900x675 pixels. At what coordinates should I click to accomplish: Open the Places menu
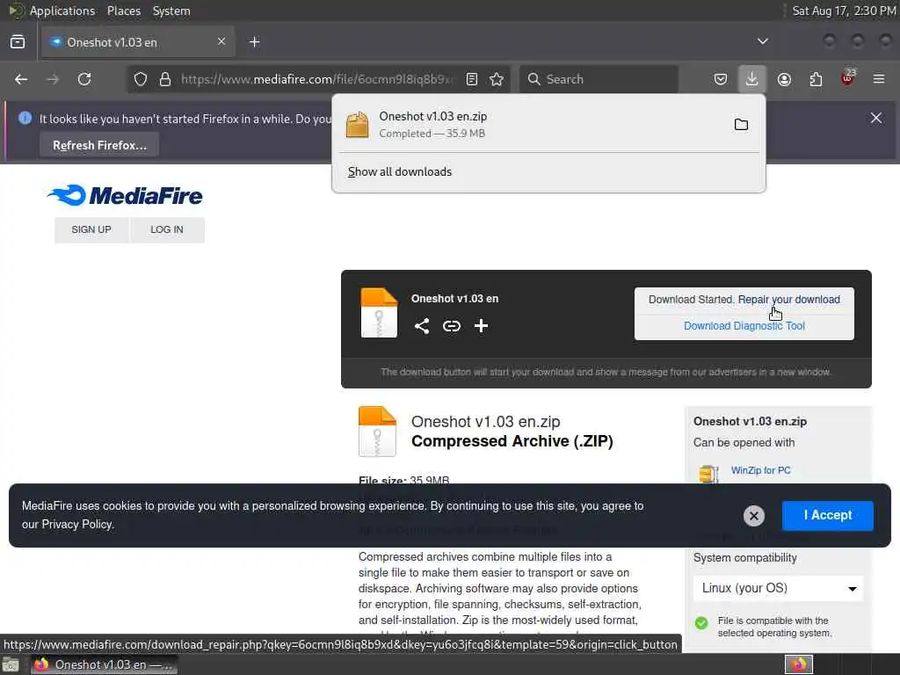[x=124, y=11]
